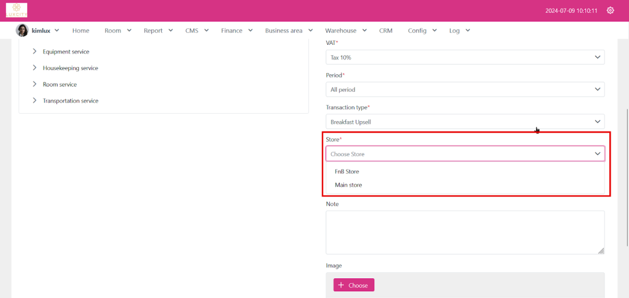Expand the Room service chevron

click(x=34, y=84)
